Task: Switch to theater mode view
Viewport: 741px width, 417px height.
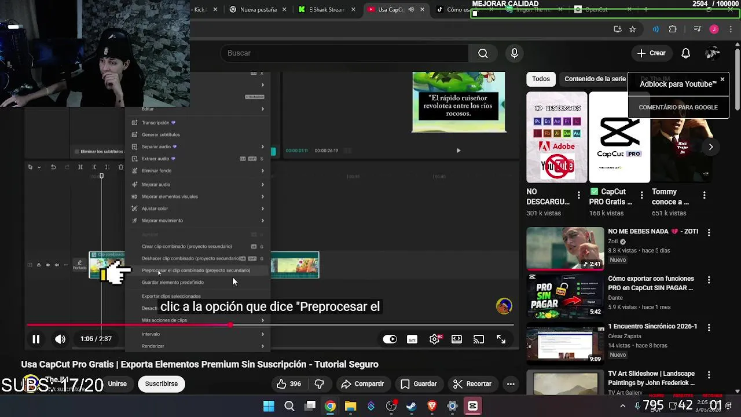Action: click(x=457, y=339)
